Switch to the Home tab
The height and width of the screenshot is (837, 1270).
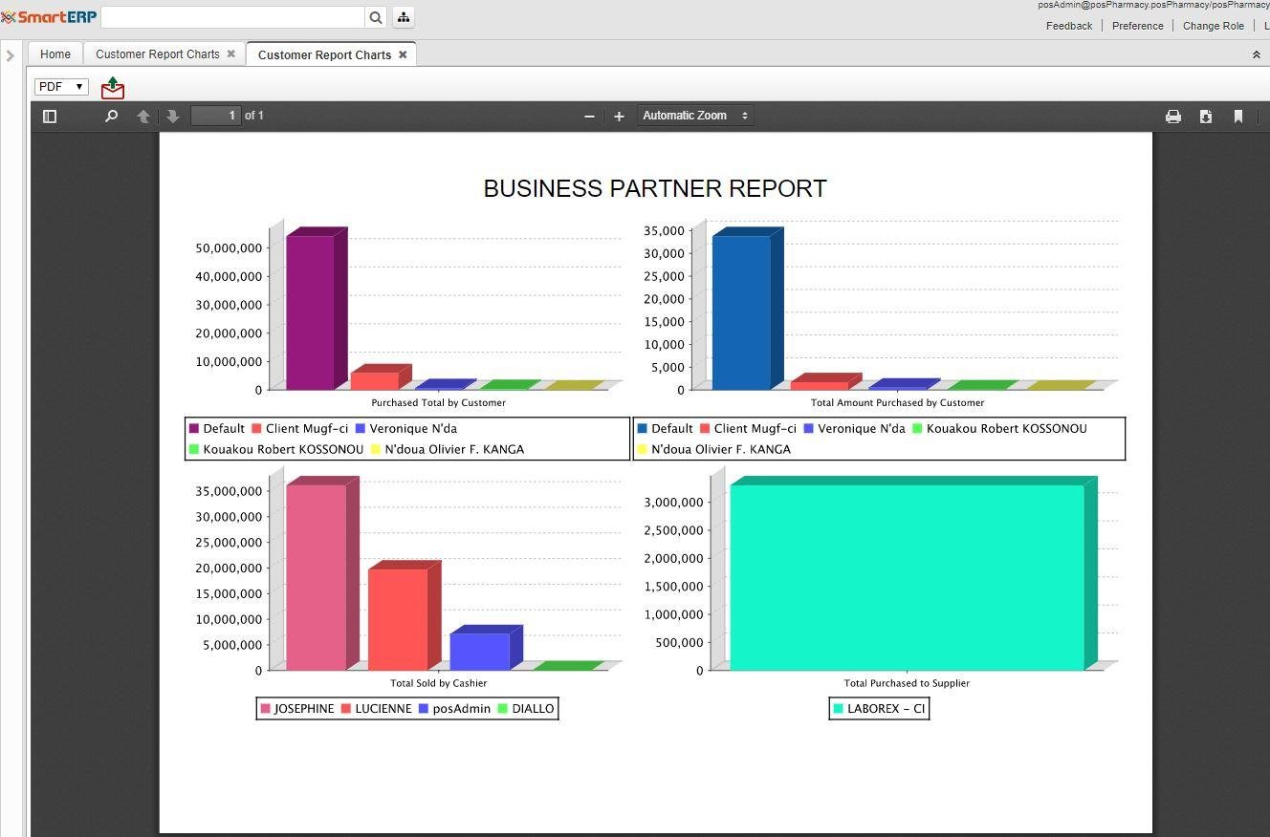pos(55,54)
